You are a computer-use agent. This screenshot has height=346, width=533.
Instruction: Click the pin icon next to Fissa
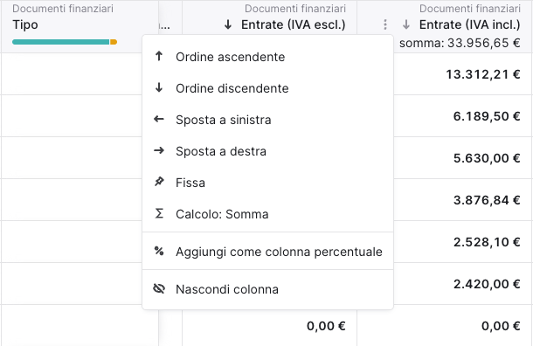[159, 182]
